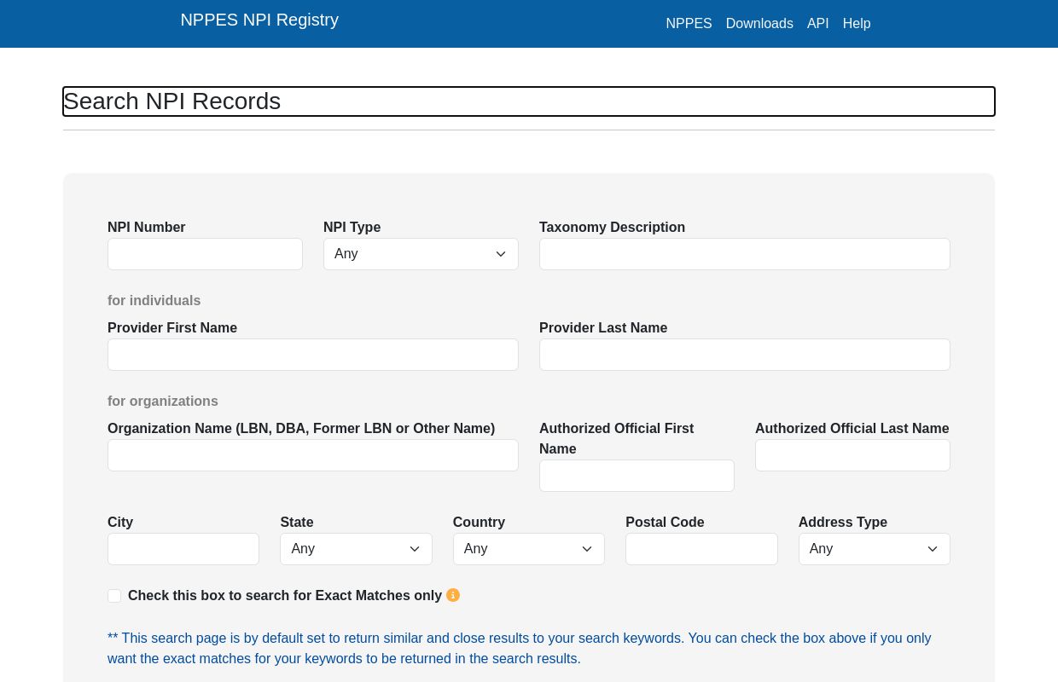Open the Help nav link
Viewport: 1058px width, 682px height.
click(857, 24)
